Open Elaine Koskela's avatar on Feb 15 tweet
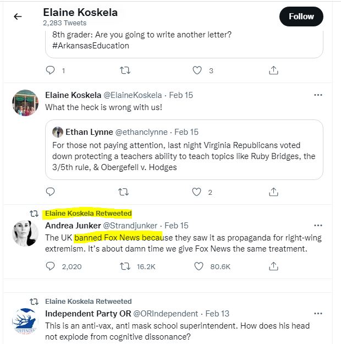Image resolution: width=341 pixels, height=344 pixels. point(25,103)
